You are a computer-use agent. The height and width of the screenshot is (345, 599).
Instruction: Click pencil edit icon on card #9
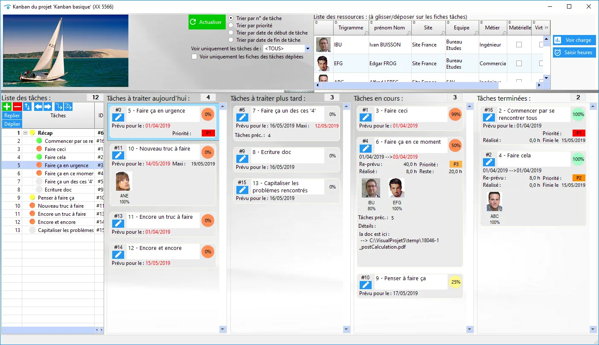coord(242,159)
